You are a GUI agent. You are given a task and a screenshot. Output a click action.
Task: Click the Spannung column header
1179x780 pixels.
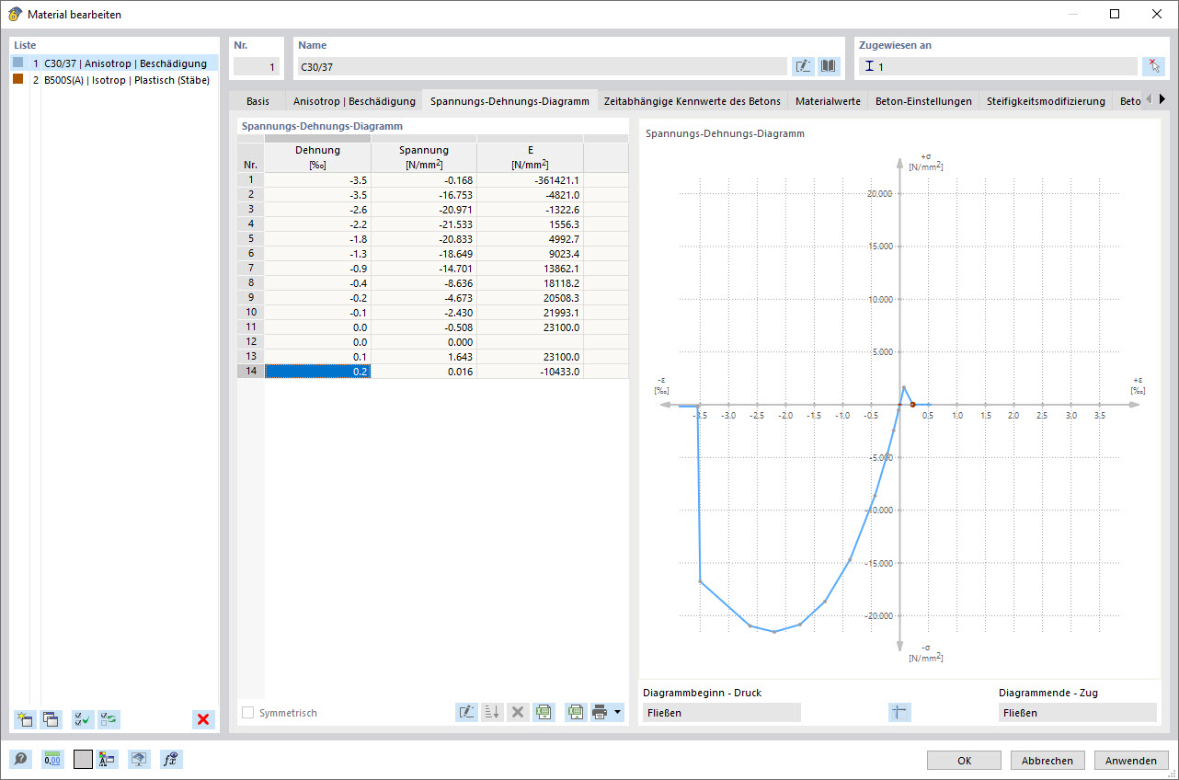pyautogui.click(x=424, y=157)
